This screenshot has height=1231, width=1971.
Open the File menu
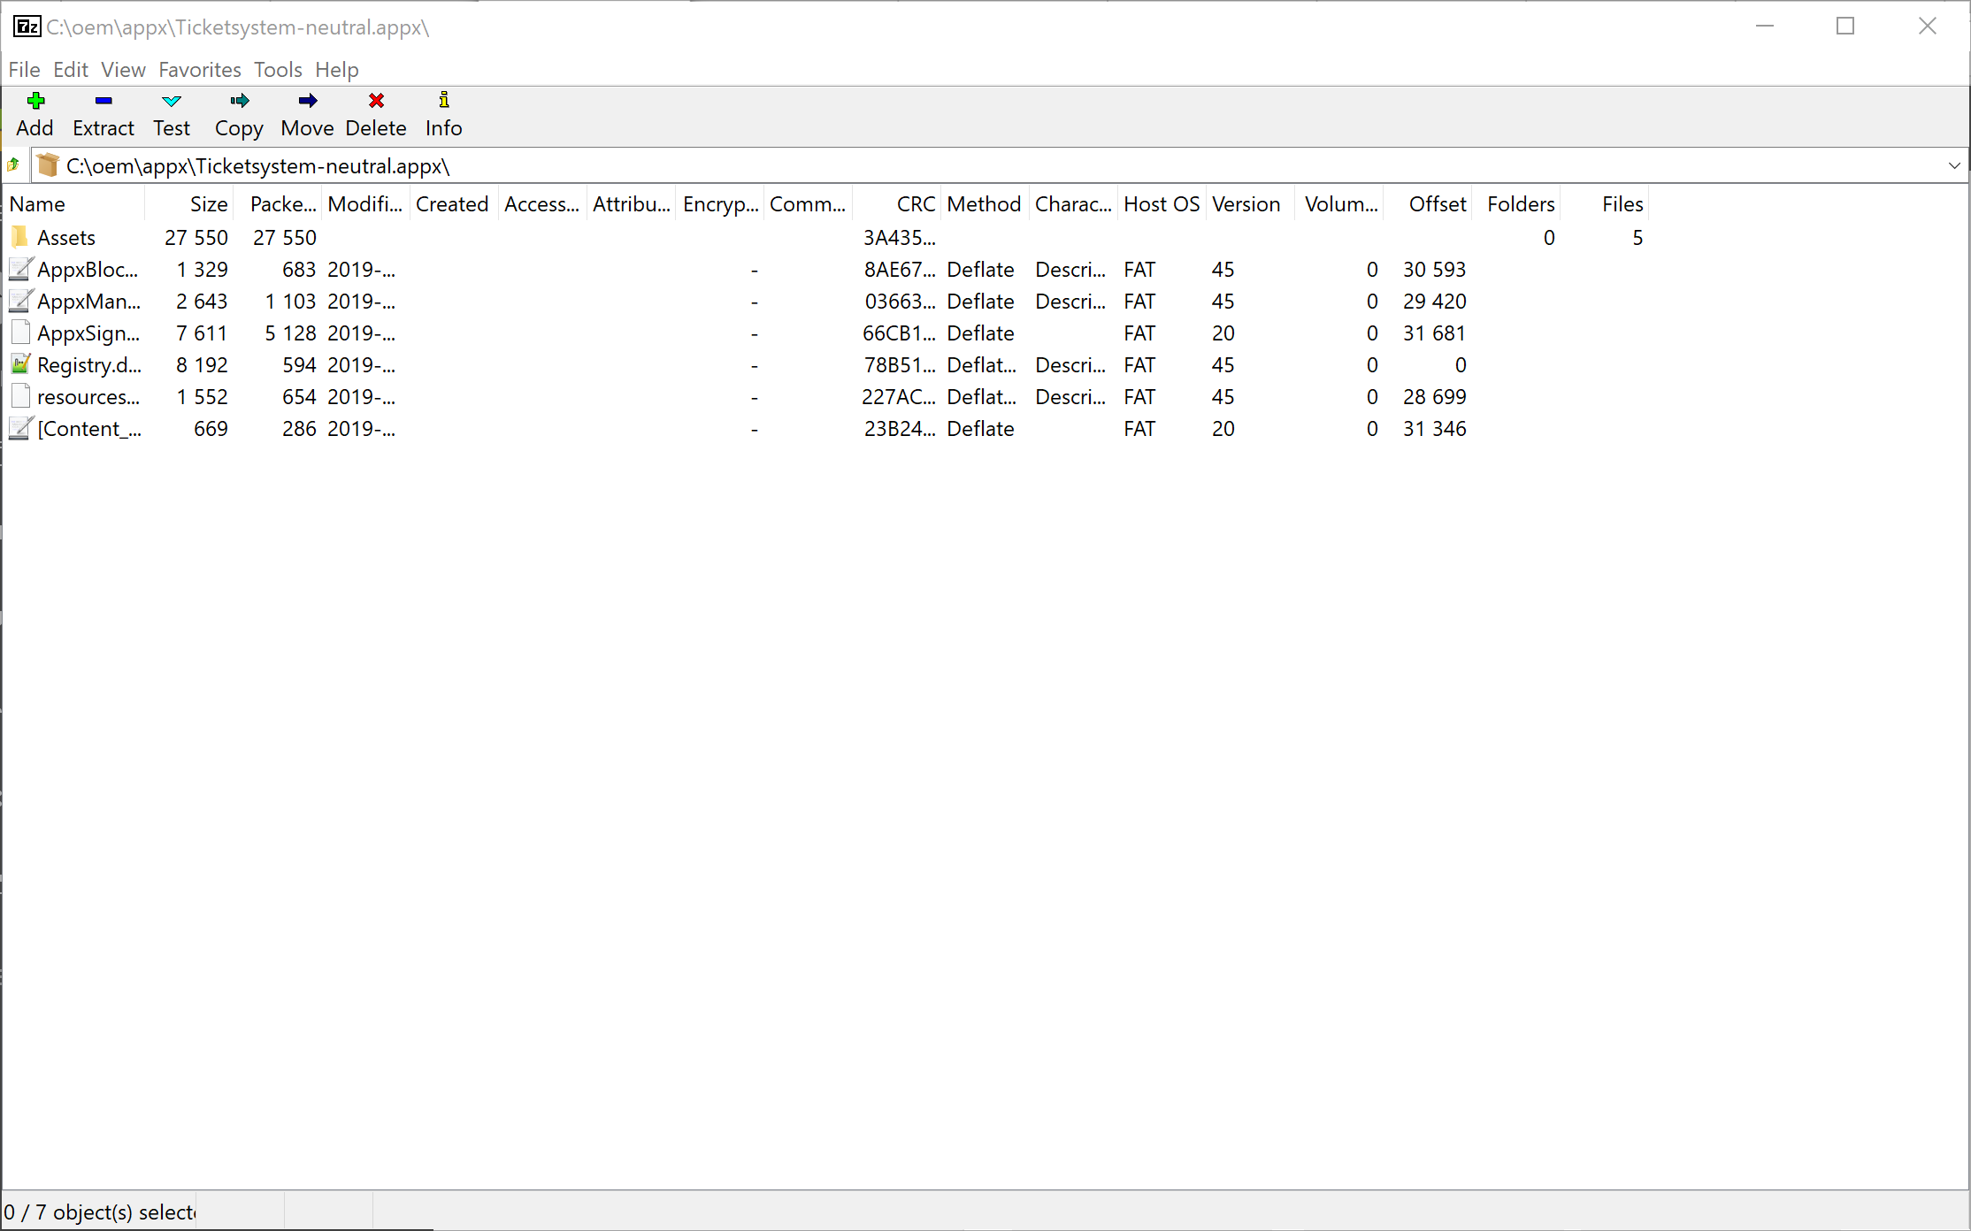click(24, 70)
